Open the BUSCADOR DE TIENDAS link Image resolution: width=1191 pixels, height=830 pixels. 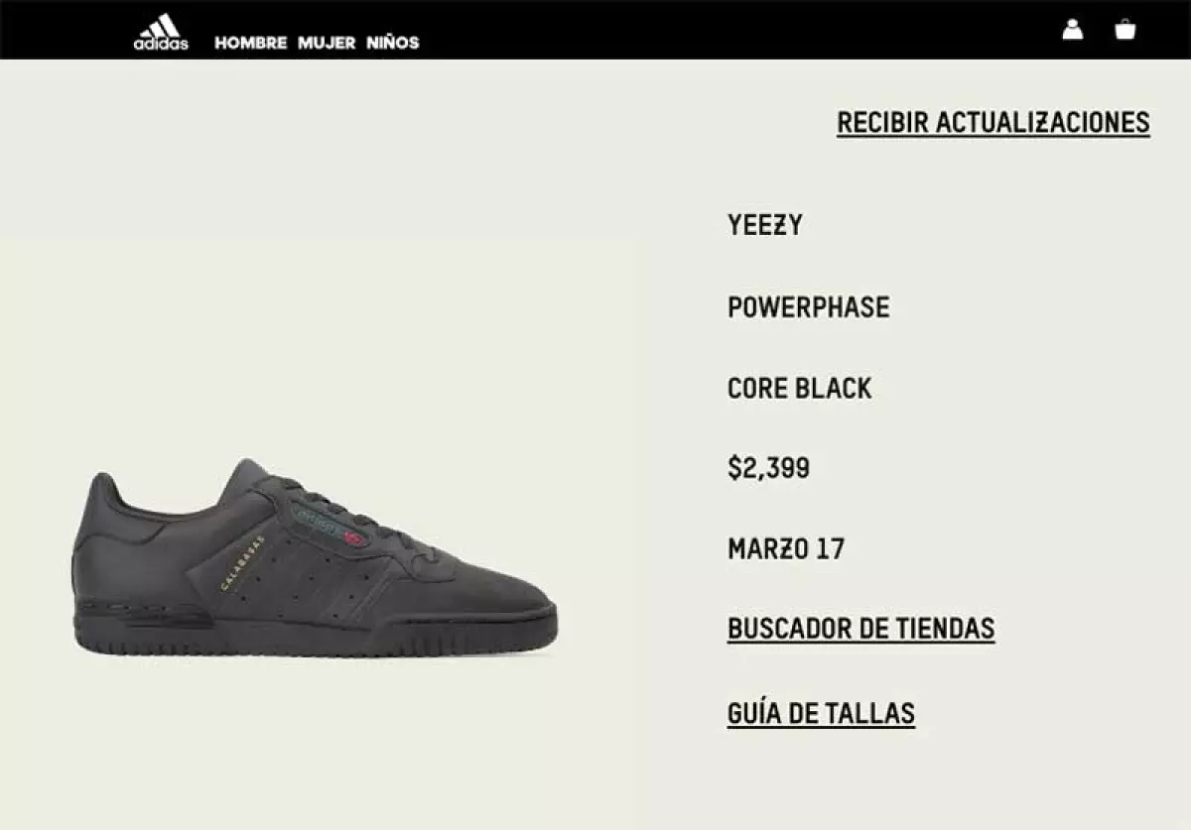click(x=861, y=629)
